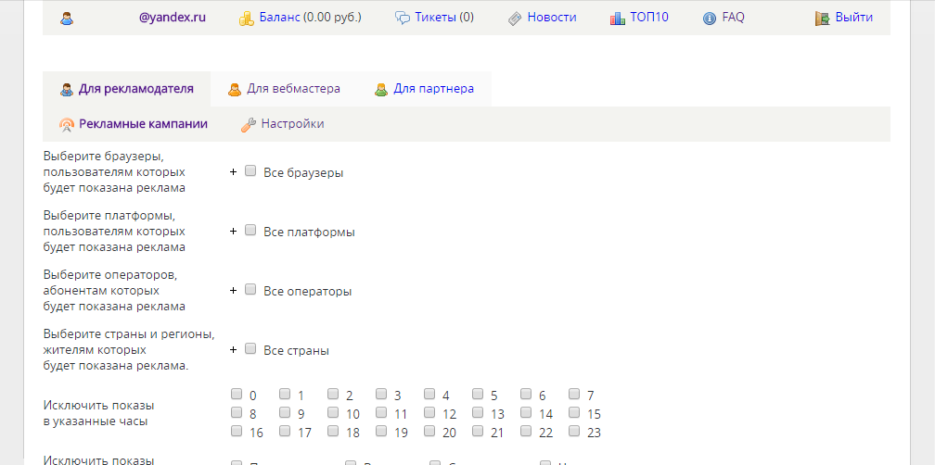Screen dimensions: 935x465
Task: Log out via the Выйти link
Action: [x=854, y=18]
